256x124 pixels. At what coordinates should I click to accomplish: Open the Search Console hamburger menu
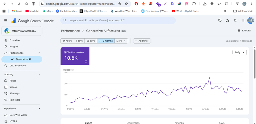[x=6, y=20]
